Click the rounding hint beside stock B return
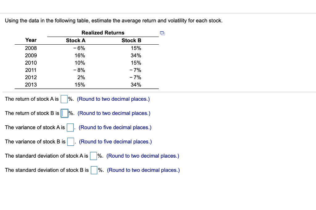This screenshot has width=316, height=210. click(114, 113)
